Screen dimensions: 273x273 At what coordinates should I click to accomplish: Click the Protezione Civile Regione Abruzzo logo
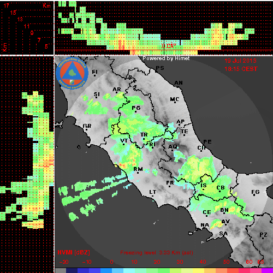(x=72, y=73)
